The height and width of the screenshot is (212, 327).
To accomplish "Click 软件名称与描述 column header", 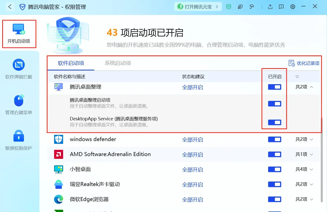I will click(x=70, y=77).
